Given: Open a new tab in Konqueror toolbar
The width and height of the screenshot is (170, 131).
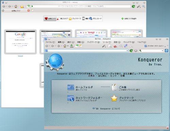Looking at the screenshot, I should pyautogui.click(x=76, y=46).
